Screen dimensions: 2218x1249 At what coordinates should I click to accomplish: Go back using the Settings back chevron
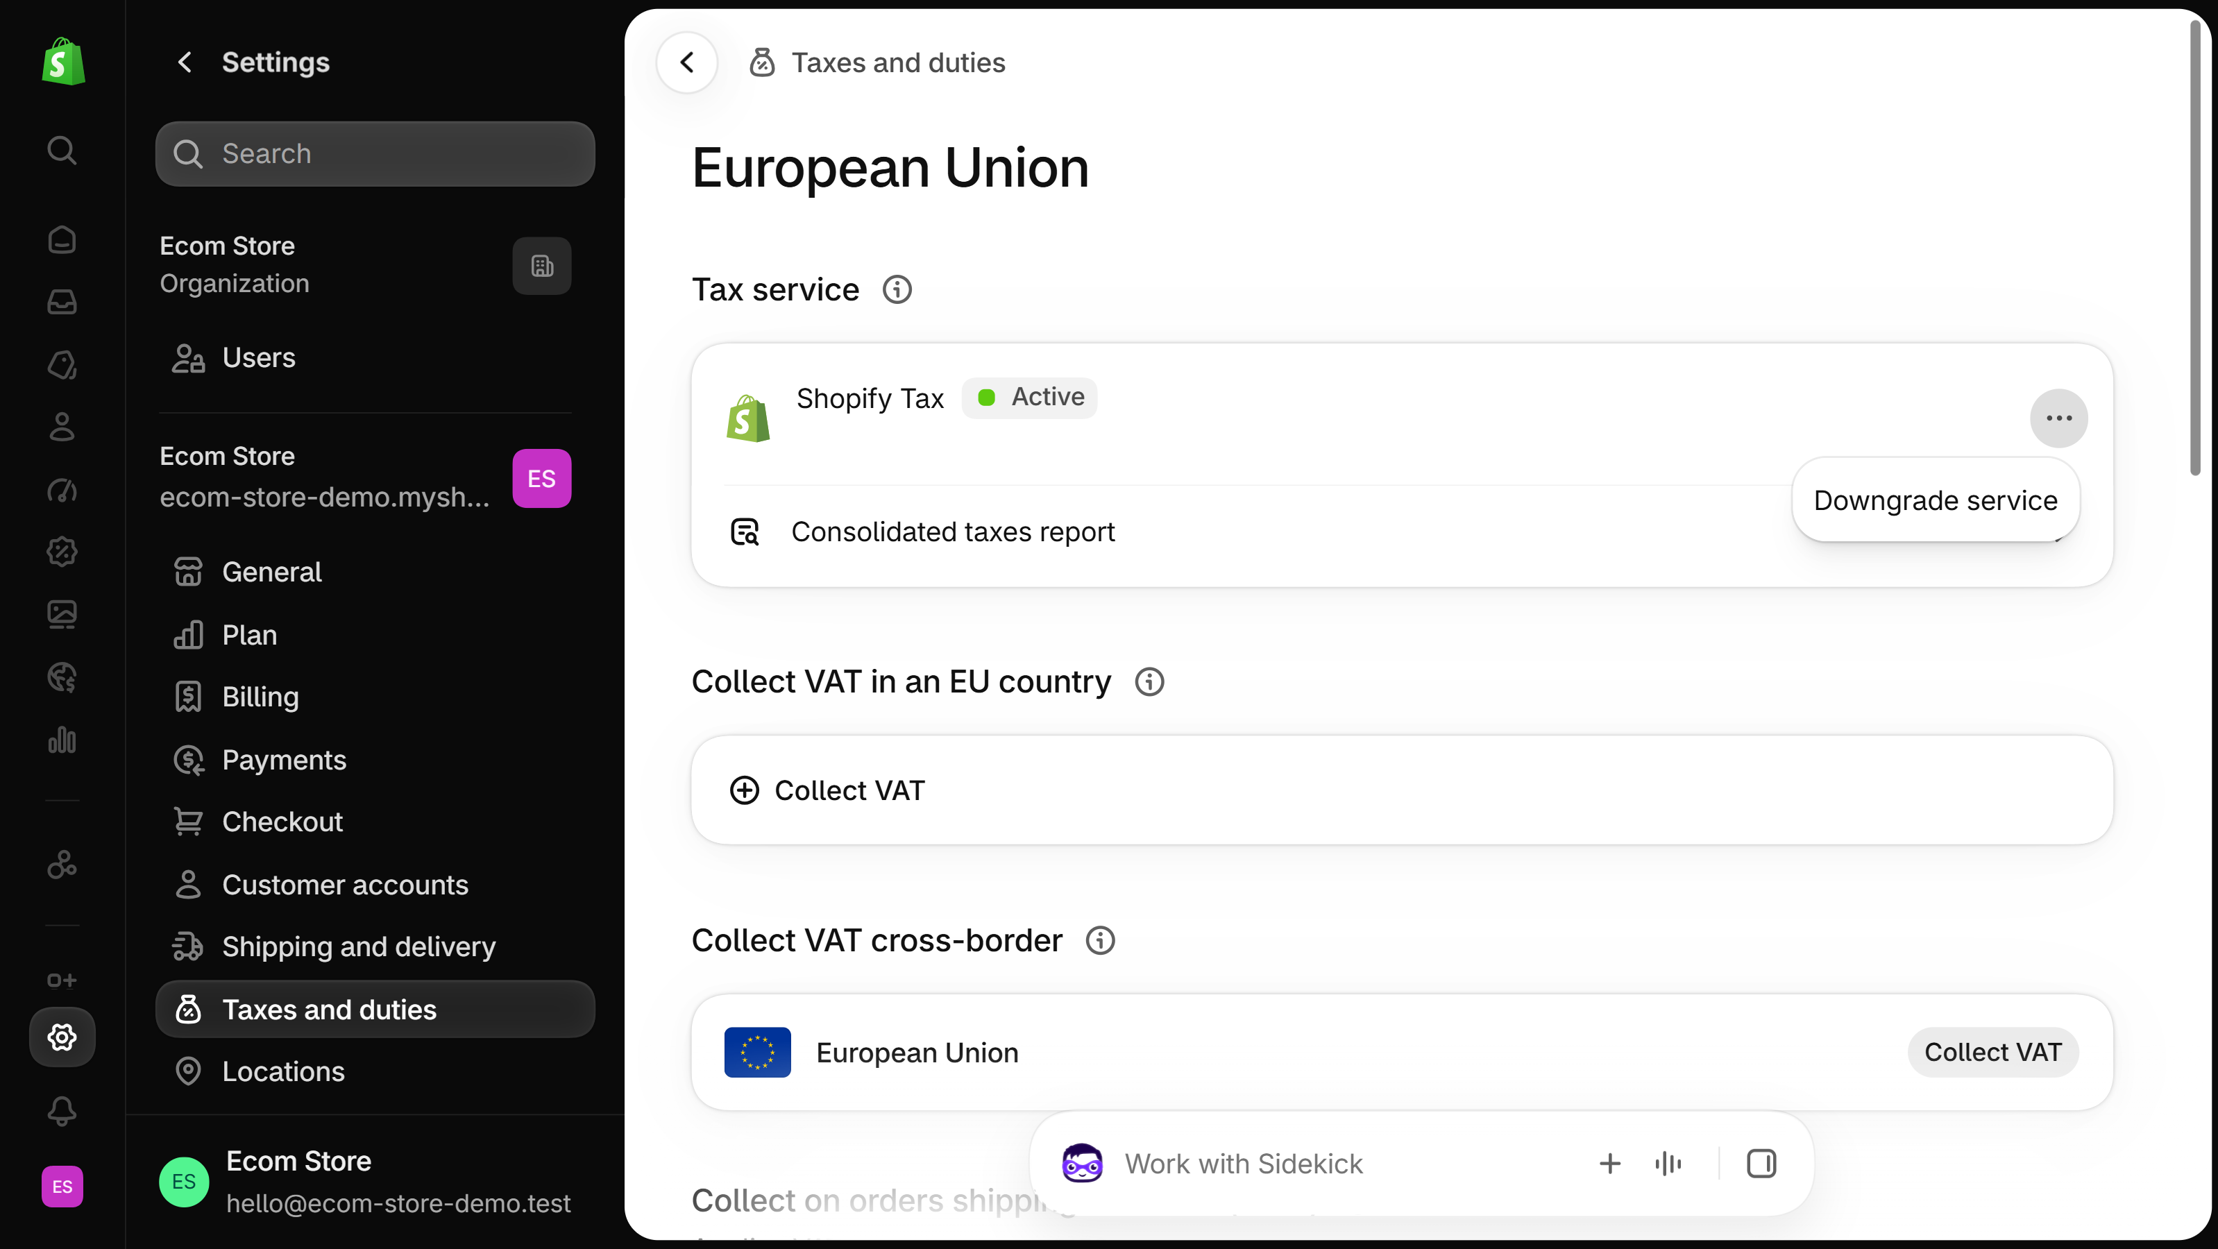point(185,62)
